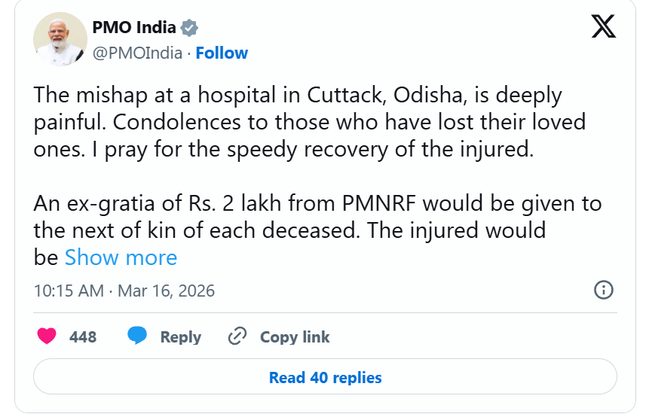652x414 pixels.
Task: Open the 10:15 AM timestamp link
Action: click(x=69, y=291)
